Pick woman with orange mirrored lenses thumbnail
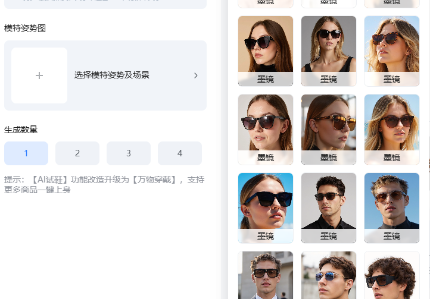Image resolution: width=430 pixels, height=299 pixels. 328,123
